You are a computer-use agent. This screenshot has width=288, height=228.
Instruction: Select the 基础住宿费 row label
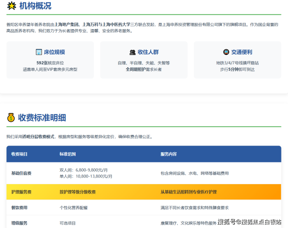[x=21, y=173]
